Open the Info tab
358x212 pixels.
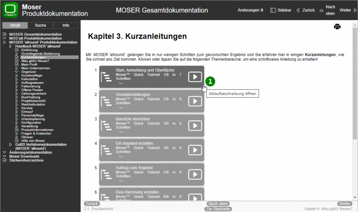tap(66, 25)
